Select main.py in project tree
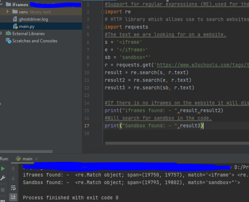This screenshot has height=202, width=249. (x=27, y=26)
